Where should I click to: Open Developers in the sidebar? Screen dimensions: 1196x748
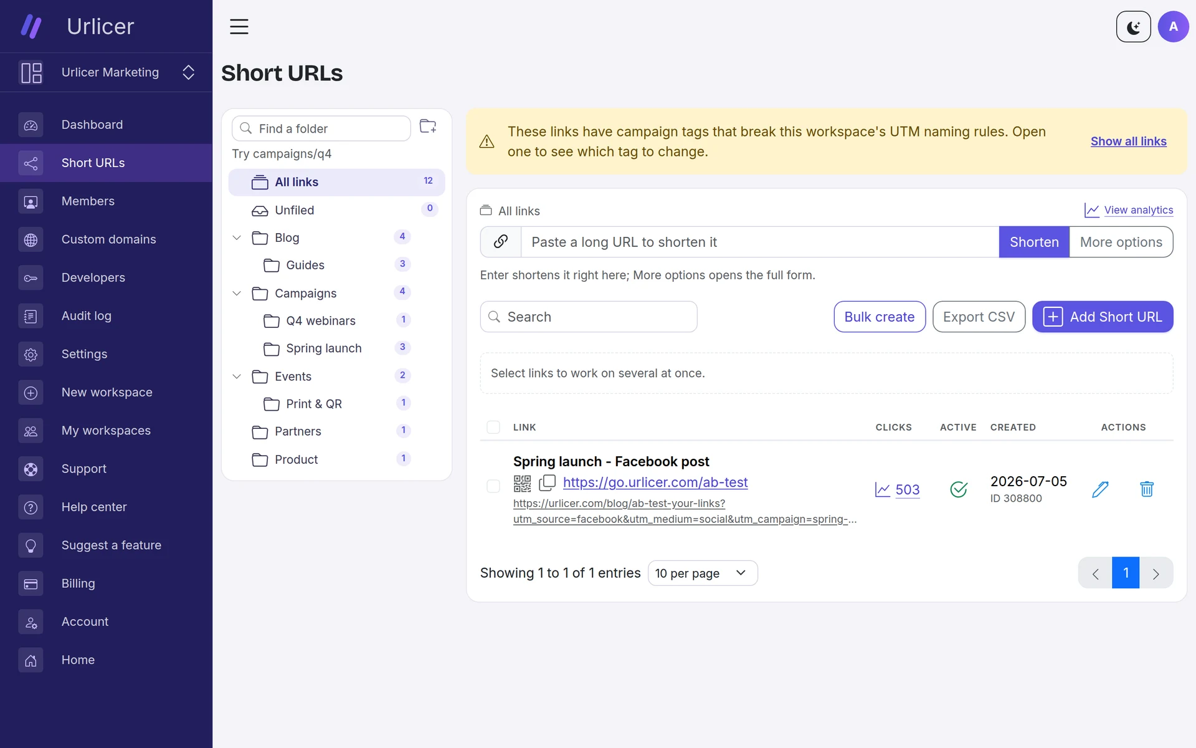pos(106,277)
